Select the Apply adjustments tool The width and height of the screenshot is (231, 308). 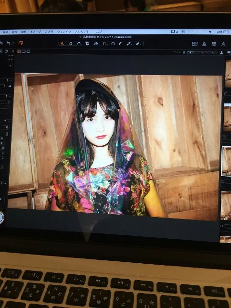[138, 44]
